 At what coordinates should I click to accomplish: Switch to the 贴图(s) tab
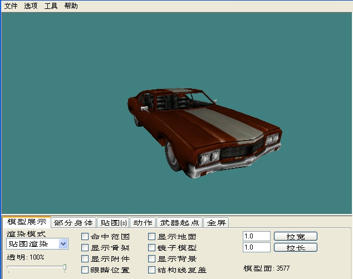click(x=112, y=223)
